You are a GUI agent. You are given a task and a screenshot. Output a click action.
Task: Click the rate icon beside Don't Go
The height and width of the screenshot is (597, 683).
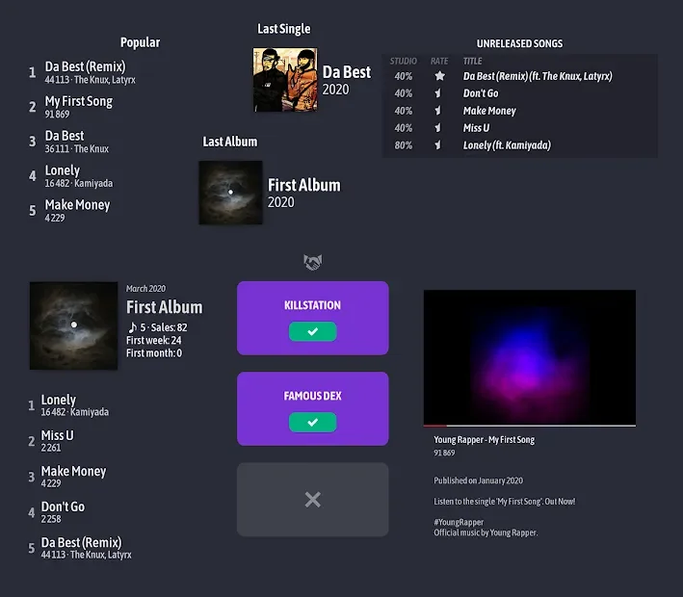pyautogui.click(x=439, y=93)
